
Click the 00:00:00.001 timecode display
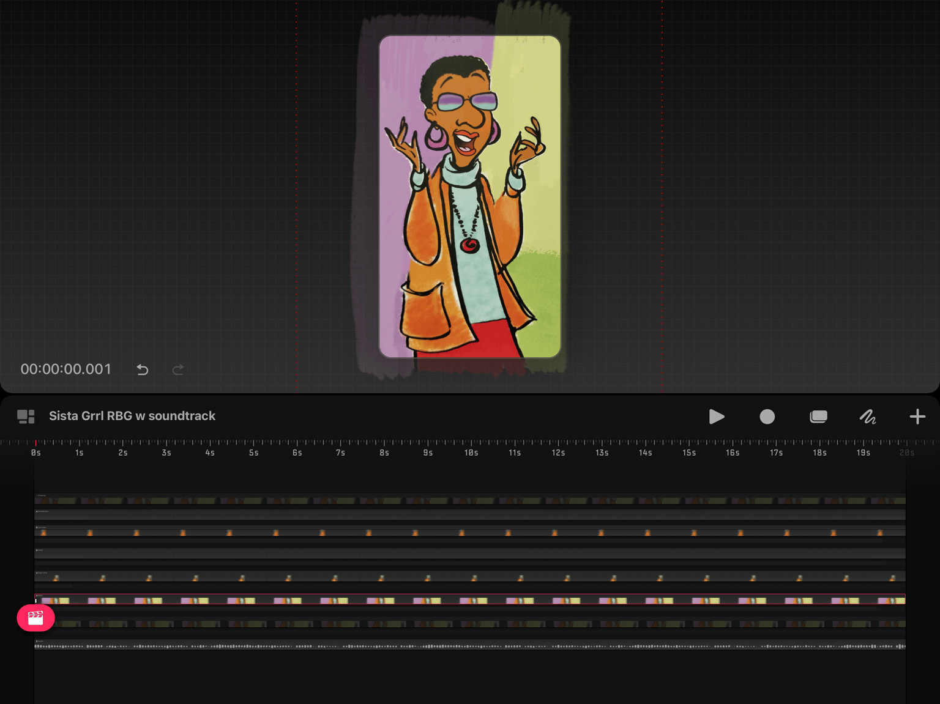point(66,369)
